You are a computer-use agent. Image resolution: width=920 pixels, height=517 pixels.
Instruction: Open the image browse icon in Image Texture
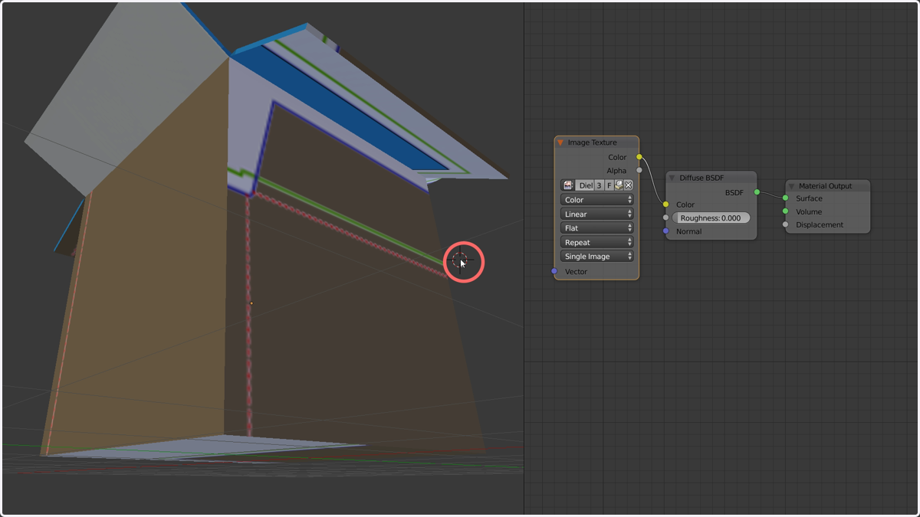[x=568, y=185]
